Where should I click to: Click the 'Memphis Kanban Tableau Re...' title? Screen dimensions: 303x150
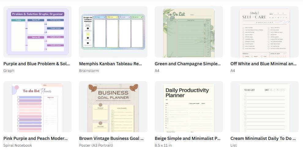pos(110,64)
